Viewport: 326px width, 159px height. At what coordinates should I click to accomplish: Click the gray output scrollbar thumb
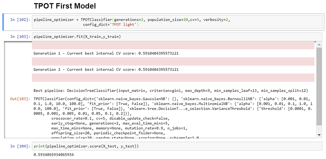click(x=319, y=86)
